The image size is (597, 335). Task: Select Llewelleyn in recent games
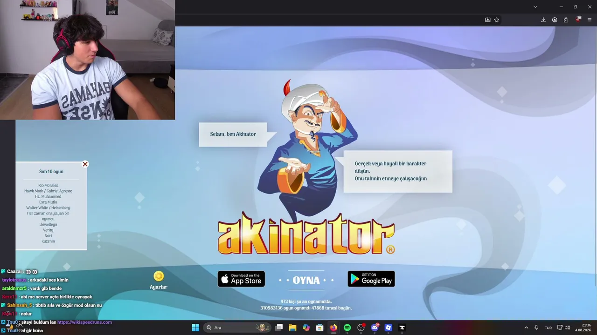coord(48,224)
